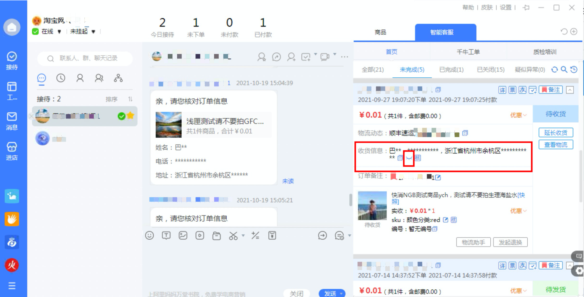Click the chat area vertical scrollbar
Image resolution: width=584 pixels, height=297 pixels.
click(x=350, y=200)
